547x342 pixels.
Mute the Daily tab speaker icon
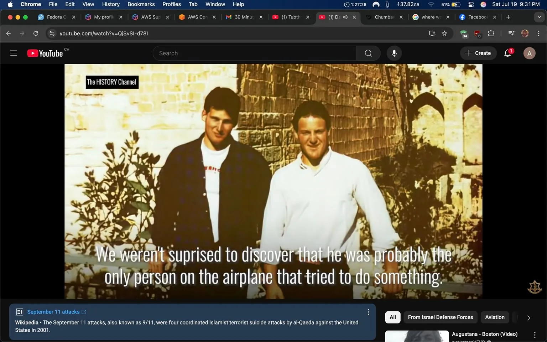pos(345,17)
